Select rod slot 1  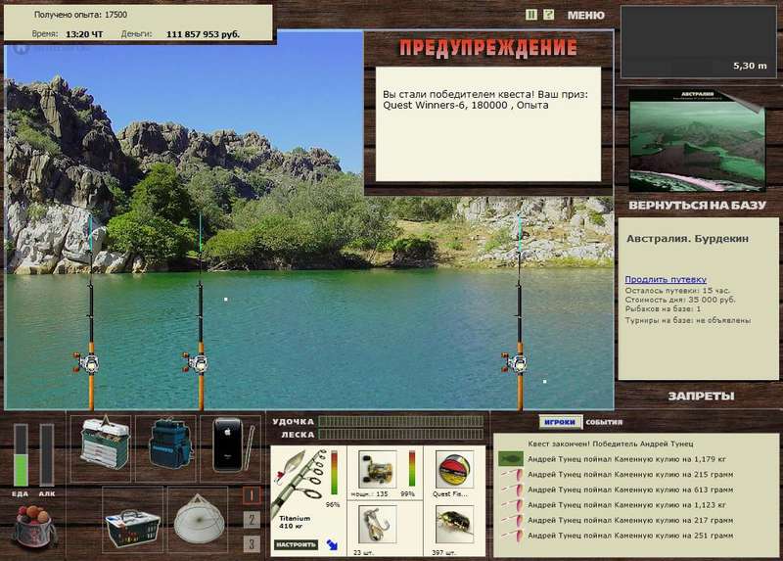(252, 495)
